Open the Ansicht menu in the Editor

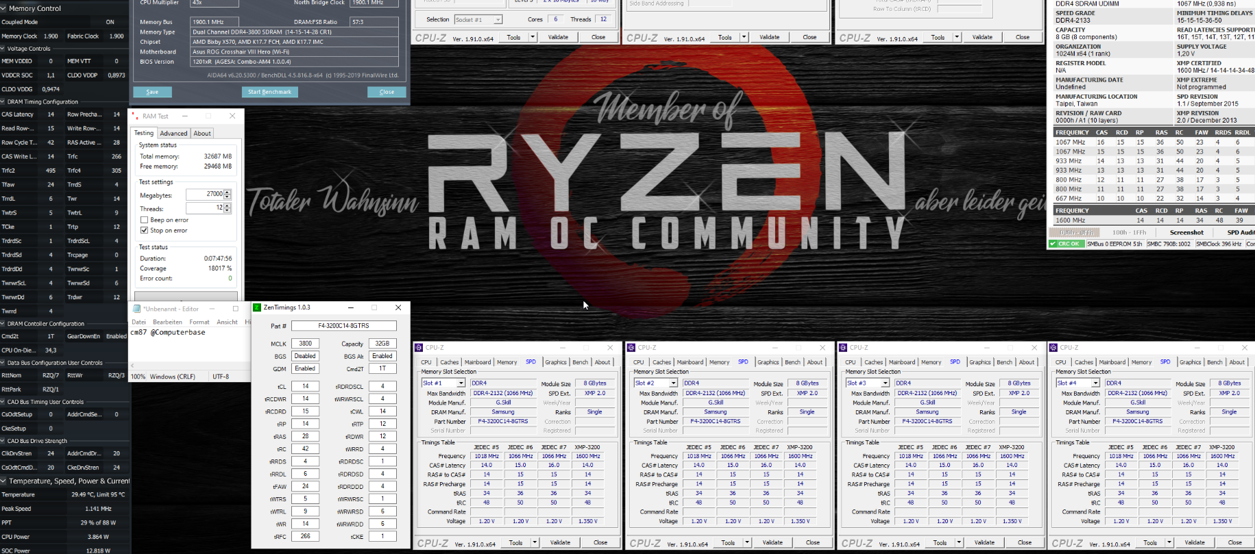point(227,322)
